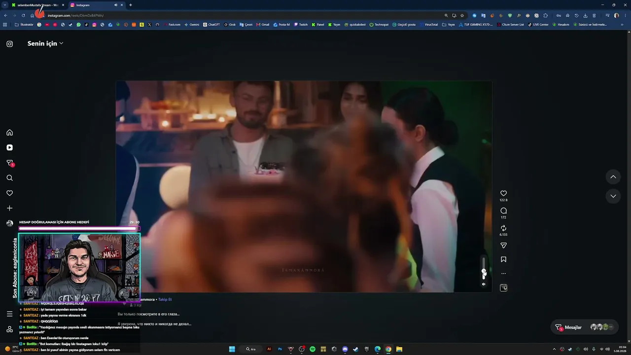The height and width of the screenshot is (355, 631).
Task: Open the TUF GAMING X570 bookmark
Action: pyautogui.click(x=476, y=25)
